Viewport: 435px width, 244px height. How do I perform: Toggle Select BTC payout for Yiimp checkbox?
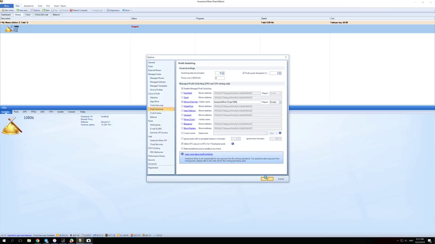(x=182, y=144)
